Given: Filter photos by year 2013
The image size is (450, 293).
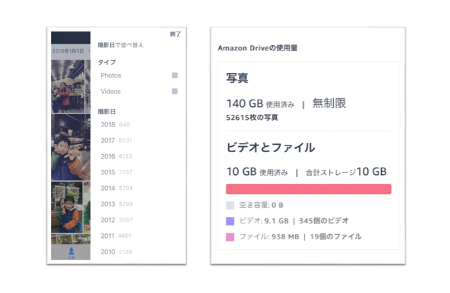Looking at the screenshot, I should coord(117,204).
